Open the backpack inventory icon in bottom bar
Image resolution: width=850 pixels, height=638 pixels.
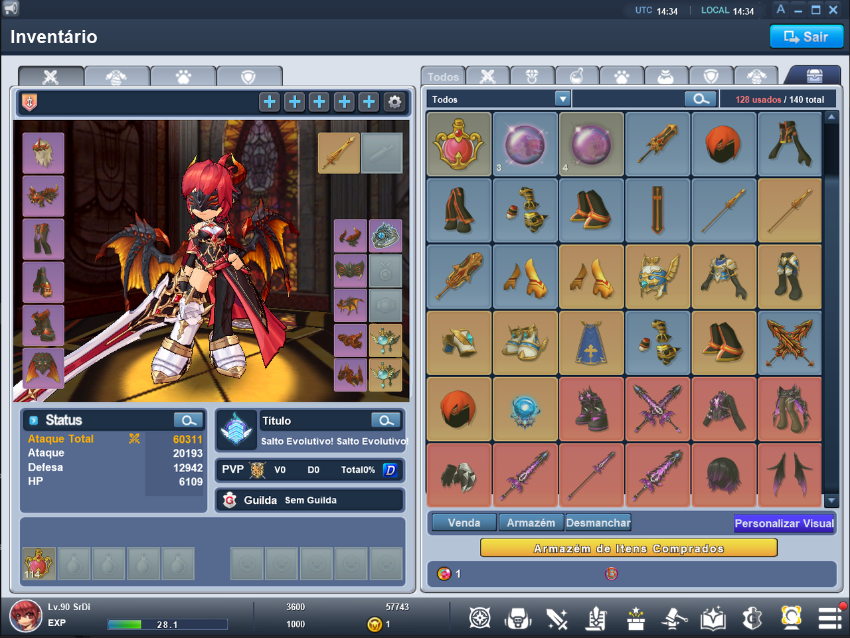pos(518,618)
